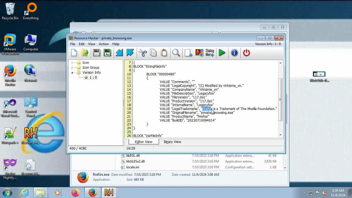
Task: Copy text using the copy toolbar icon
Action: 153,53
